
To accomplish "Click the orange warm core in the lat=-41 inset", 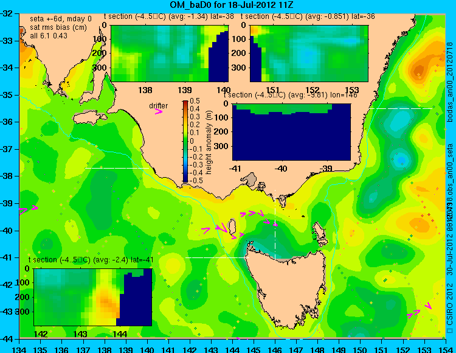I will (107, 302).
